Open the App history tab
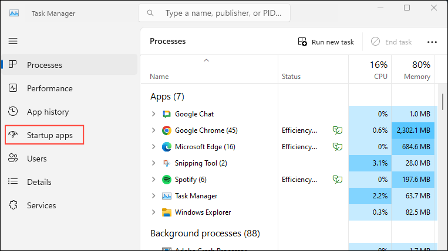 click(x=69, y=112)
